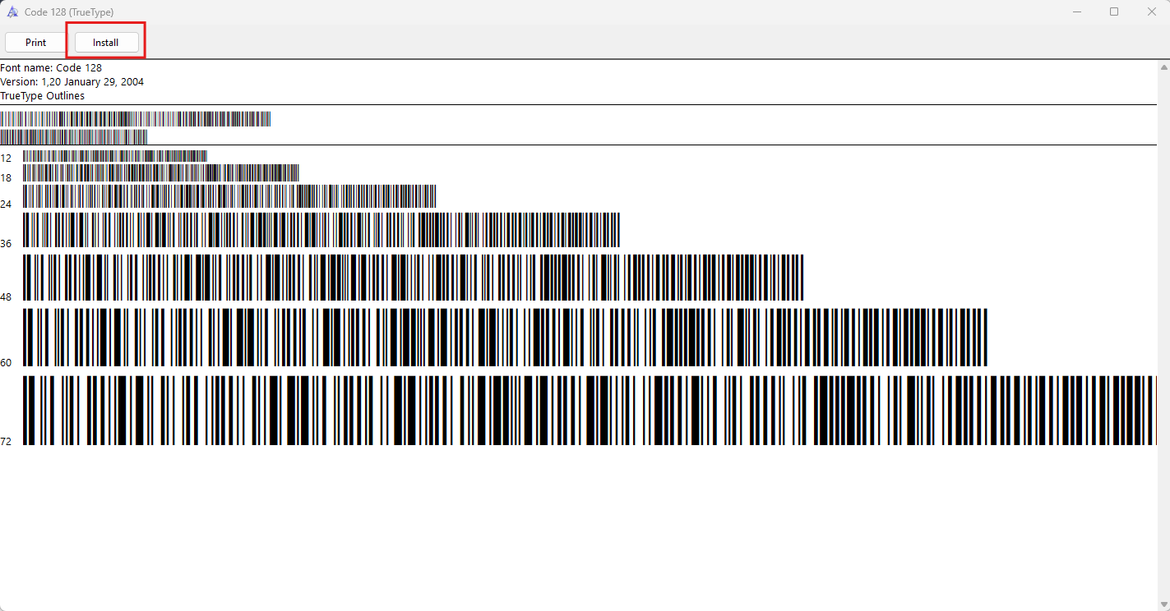This screenshot has height=611, width=1170.
Task: Click the size label '18'
Action: click(x=6, y=178)
